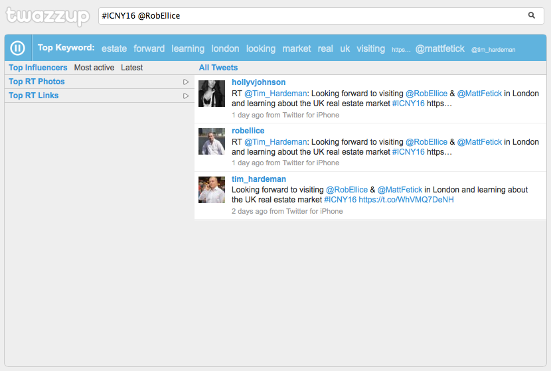Select the 'visiting' top keyword
This screenshot has height=371, width=551.
pos(370,48)
